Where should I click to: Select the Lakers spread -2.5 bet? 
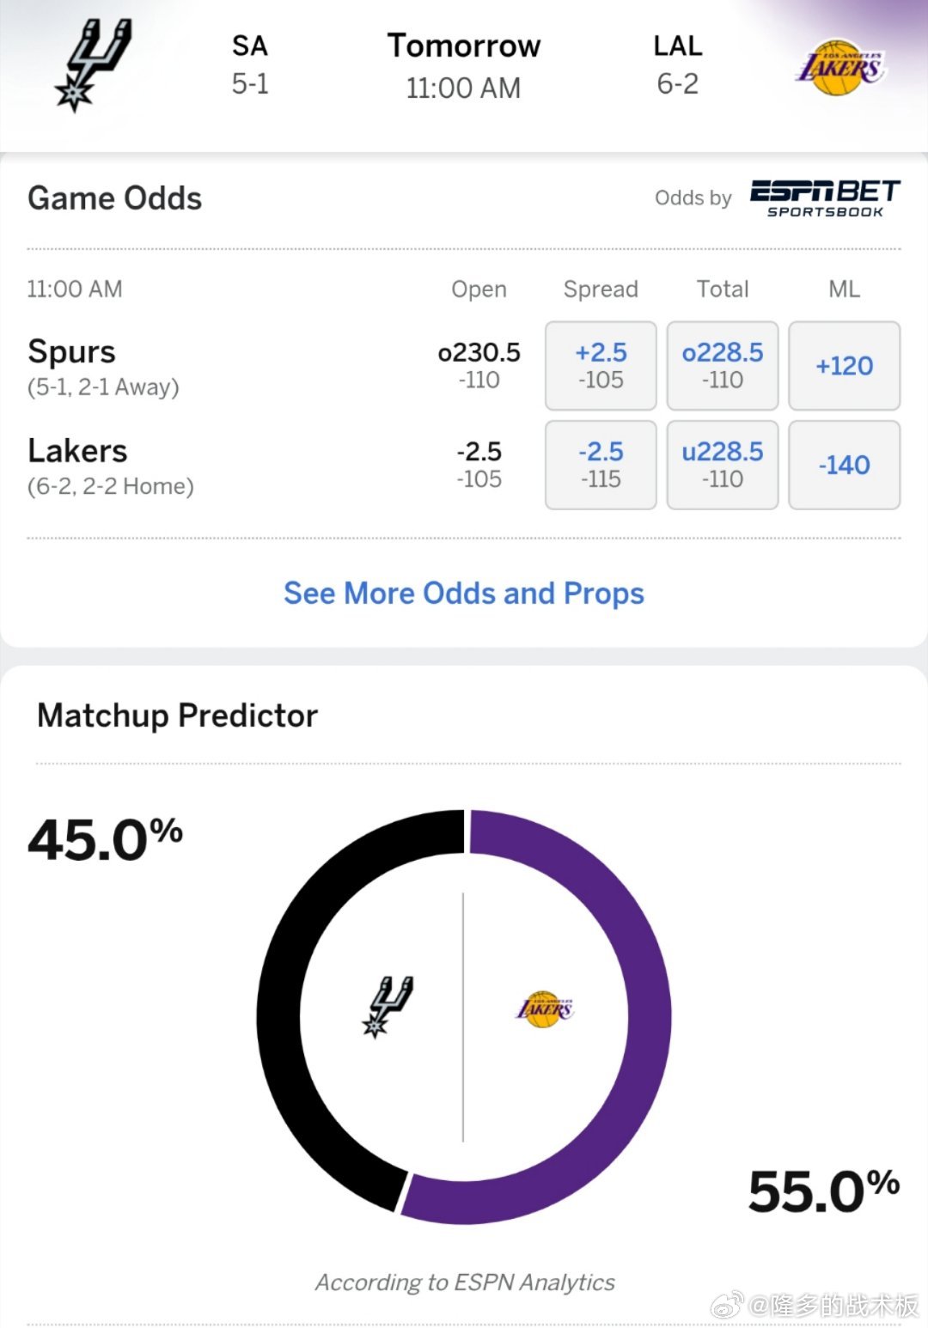click(601, 465)
